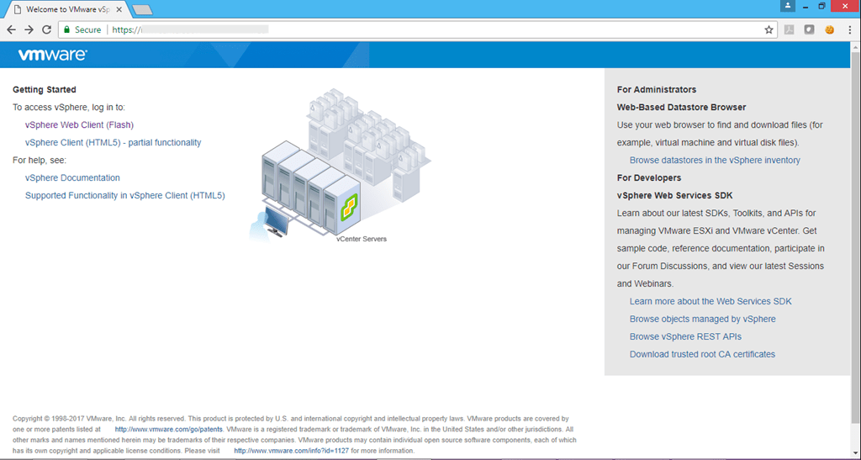Open the Chrome three-dot menu

click(x=850, y=29)
